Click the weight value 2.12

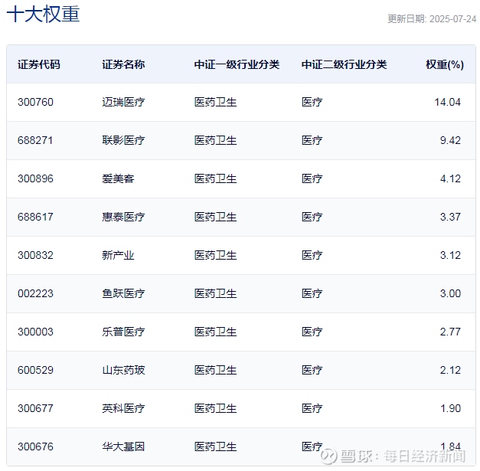(450, 370)
